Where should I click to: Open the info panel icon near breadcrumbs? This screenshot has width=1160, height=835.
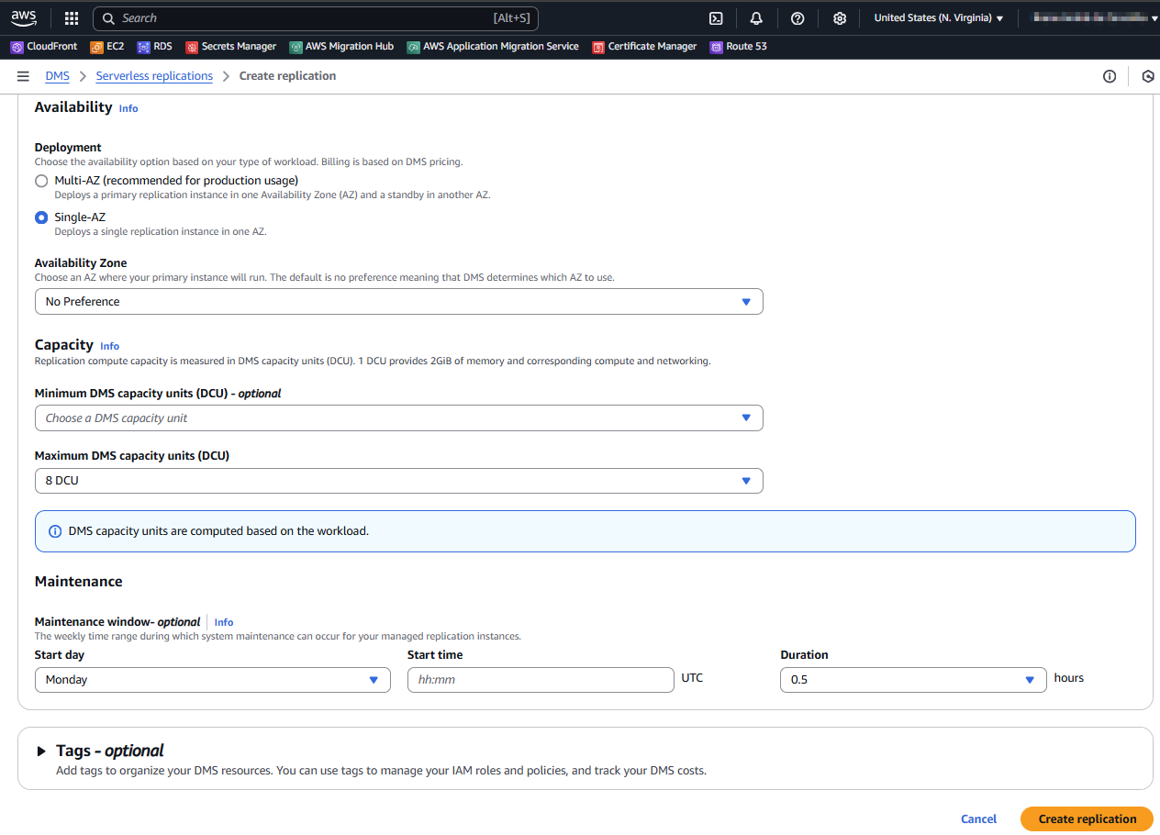pyautogui.click(x=1110, y=76)
